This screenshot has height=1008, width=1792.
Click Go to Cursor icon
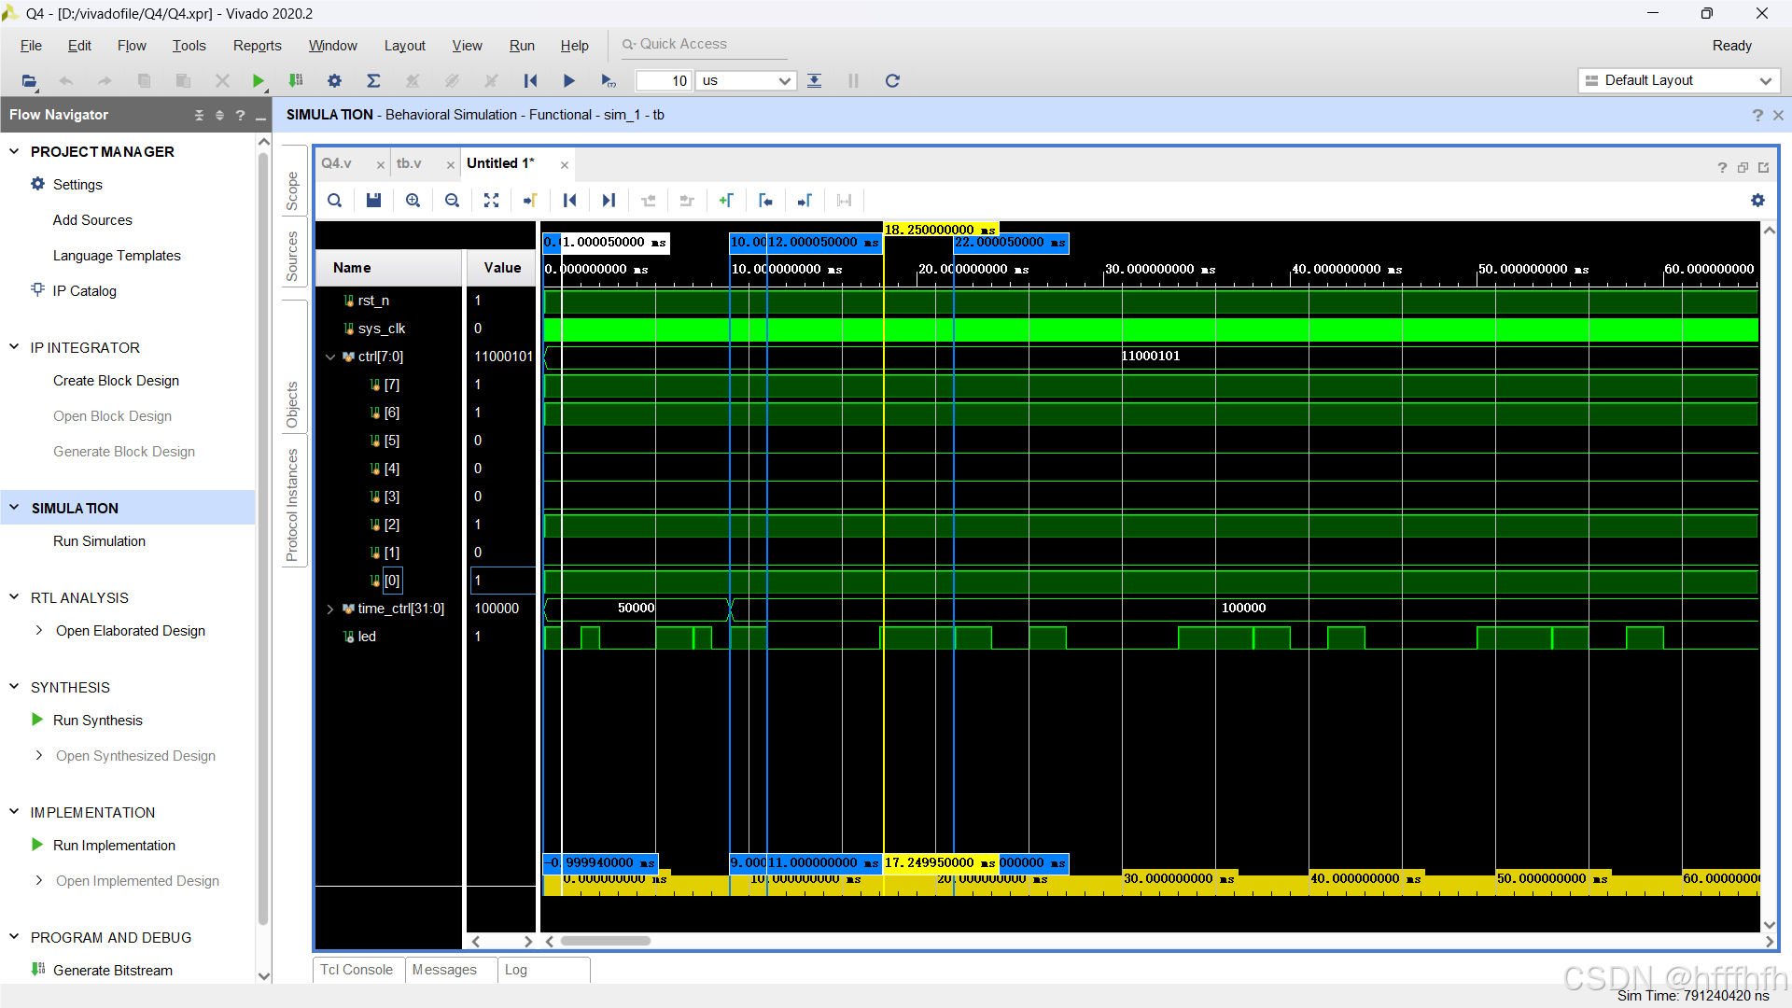530,201
